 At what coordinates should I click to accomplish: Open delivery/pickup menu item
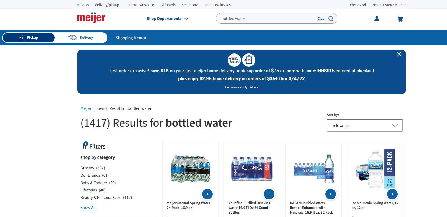(x=107, y=5)
